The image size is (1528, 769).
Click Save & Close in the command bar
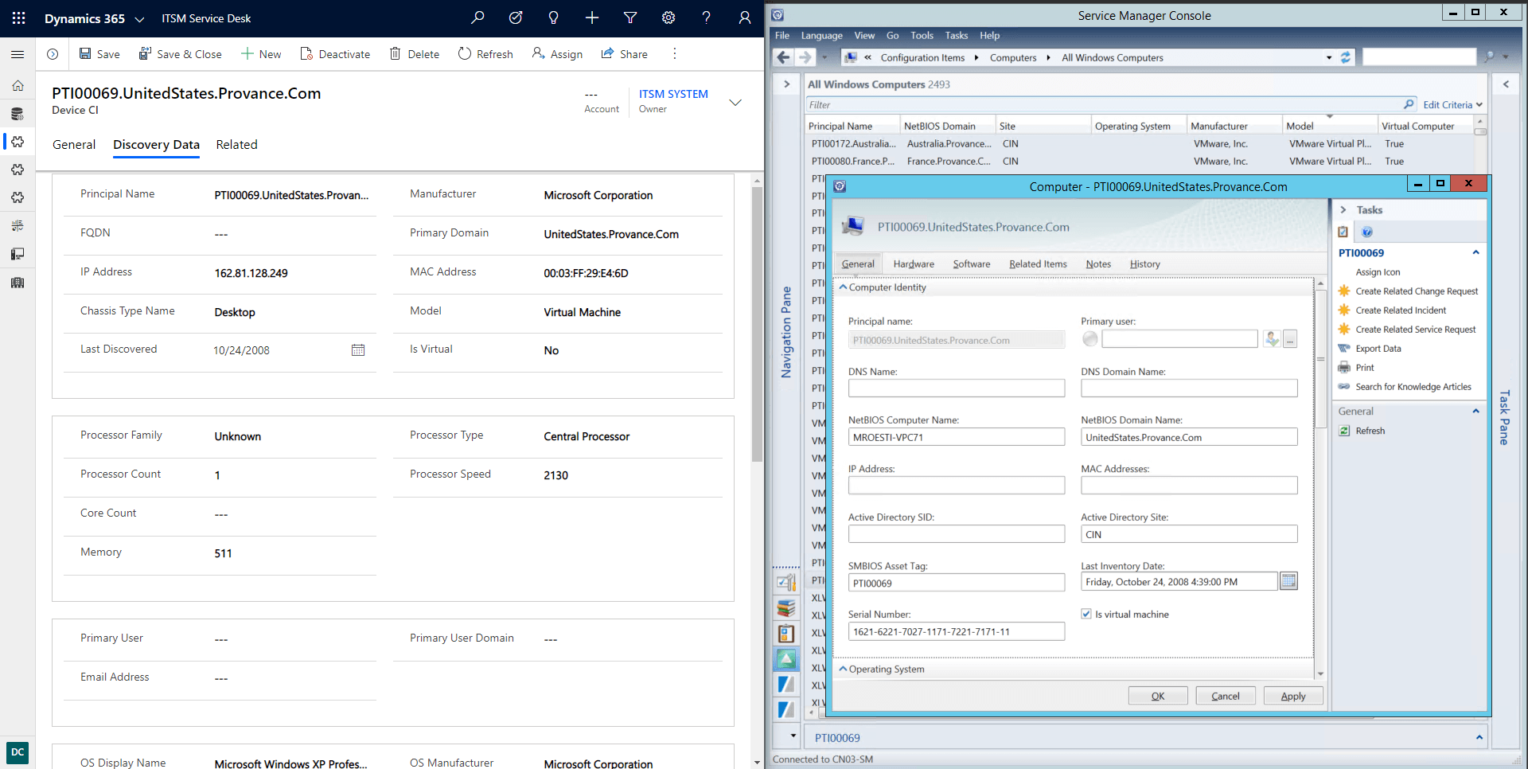tap(181, 54)
